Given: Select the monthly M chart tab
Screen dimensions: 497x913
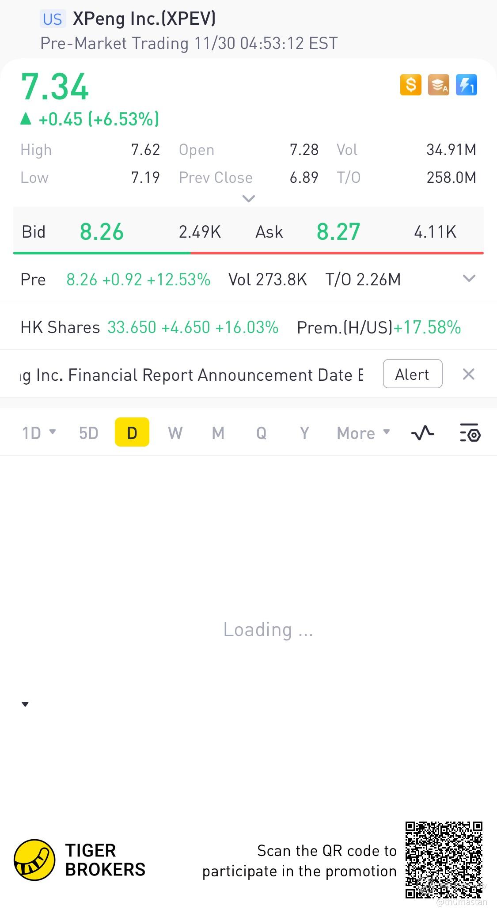Looking at the screenshot, I should (x=218, y=433).
